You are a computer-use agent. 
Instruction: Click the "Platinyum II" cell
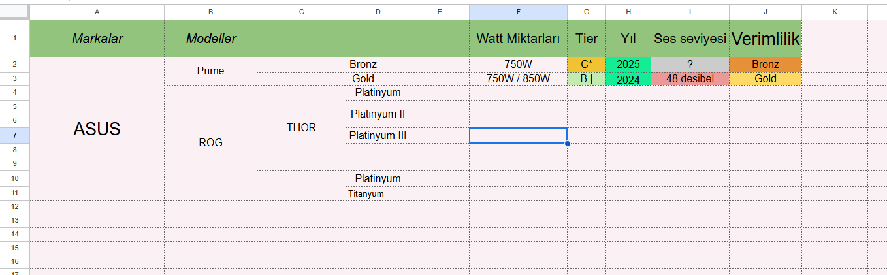pyautogui.click(x=378, y=114)
